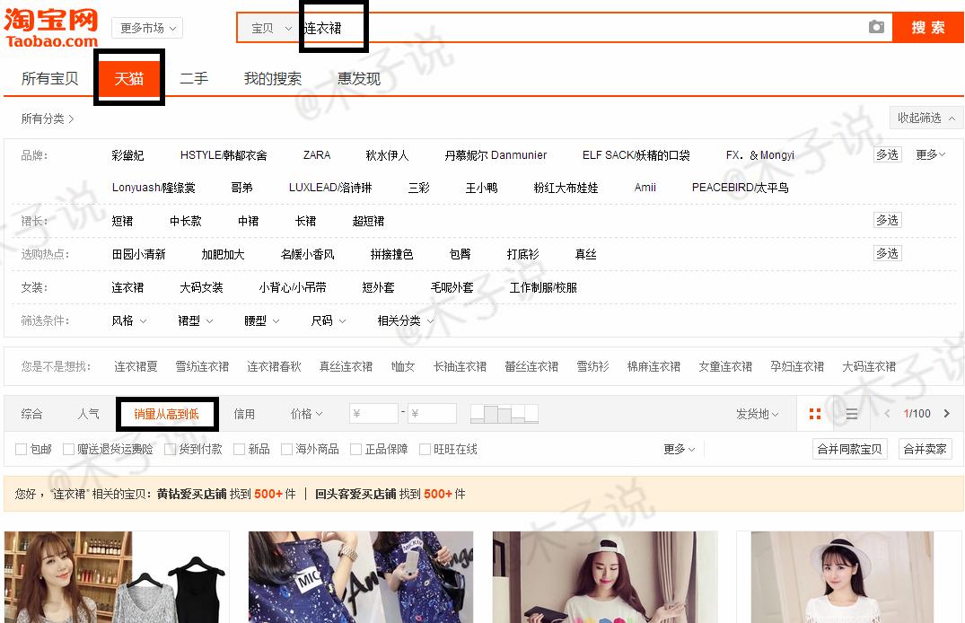The width and height of the screenshot is (965, 623).
Task: Click the 搜索 search button
Action: click(x=927, y=28)
